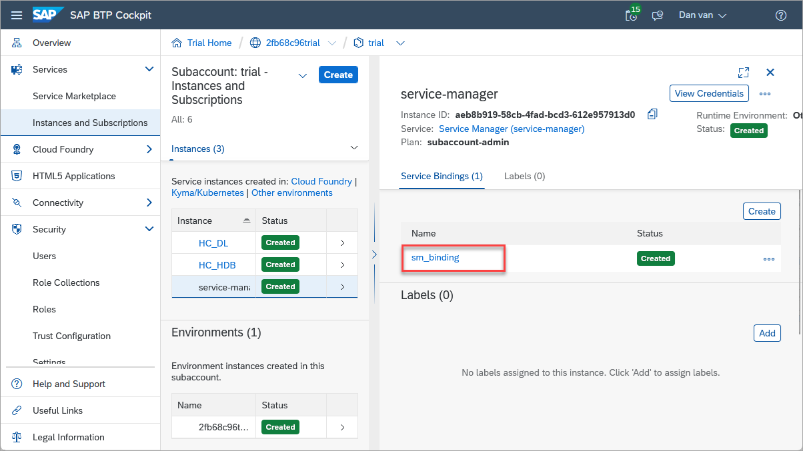Go to Trial Home breadcrumb

tap(209, 43)
